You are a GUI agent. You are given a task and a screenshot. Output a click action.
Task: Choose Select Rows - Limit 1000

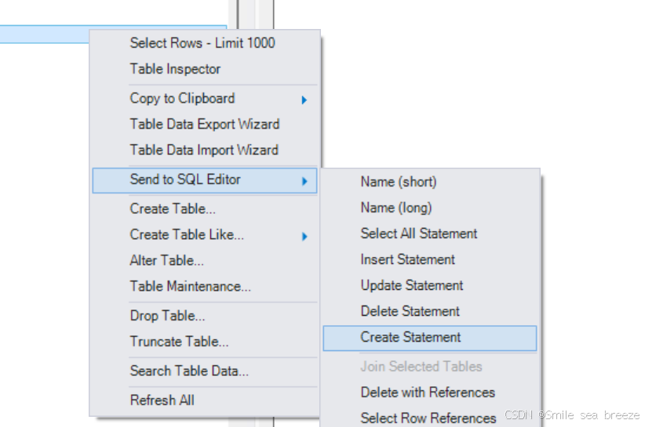point(202,43)
